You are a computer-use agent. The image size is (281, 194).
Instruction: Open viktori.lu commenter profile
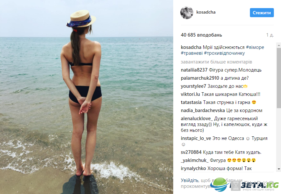tap(190, 94)
